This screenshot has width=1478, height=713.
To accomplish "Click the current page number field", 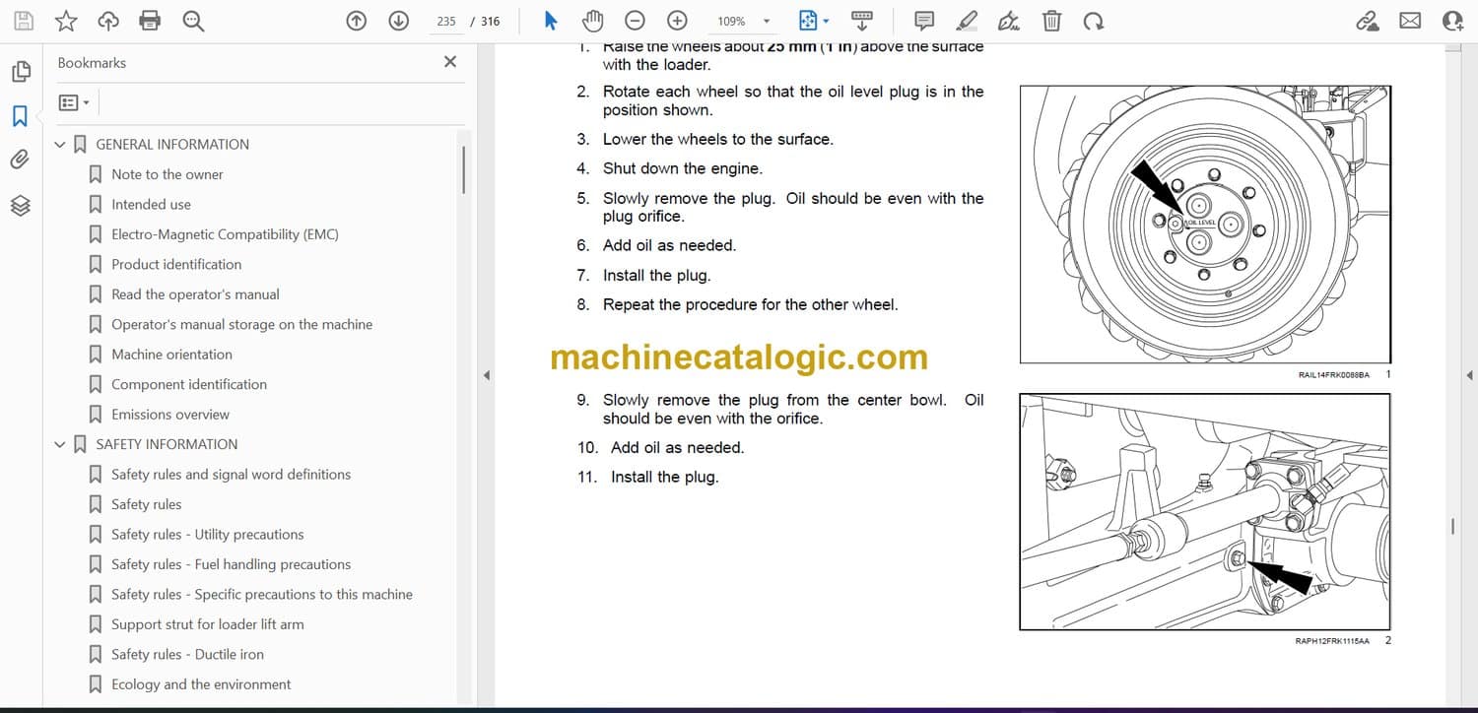I will tap(446, 21).
